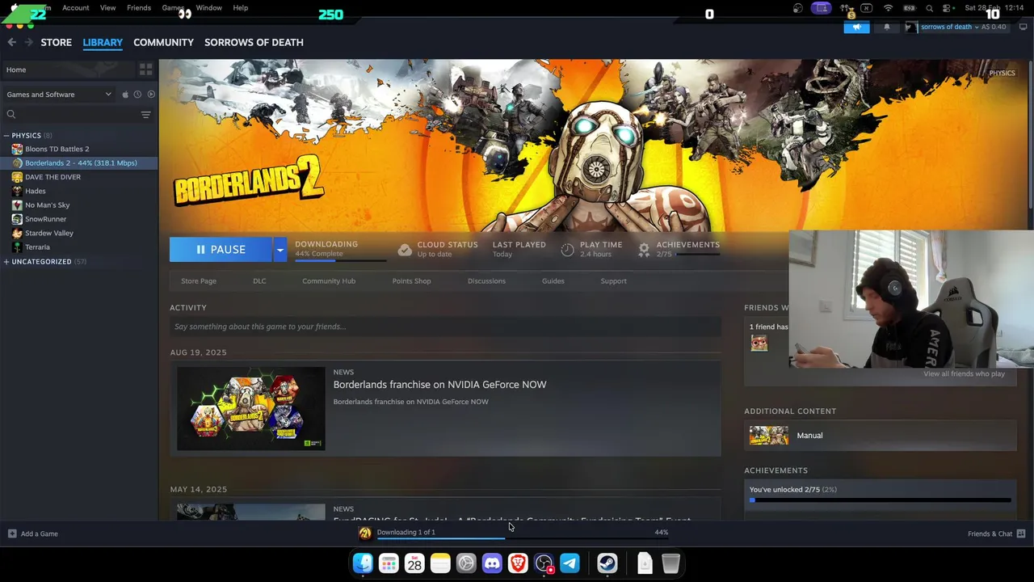This screenshot has height=582, width=1034.
Task: Click the DOWNLOADING 44% progress bar
Action: pos(340,260)
